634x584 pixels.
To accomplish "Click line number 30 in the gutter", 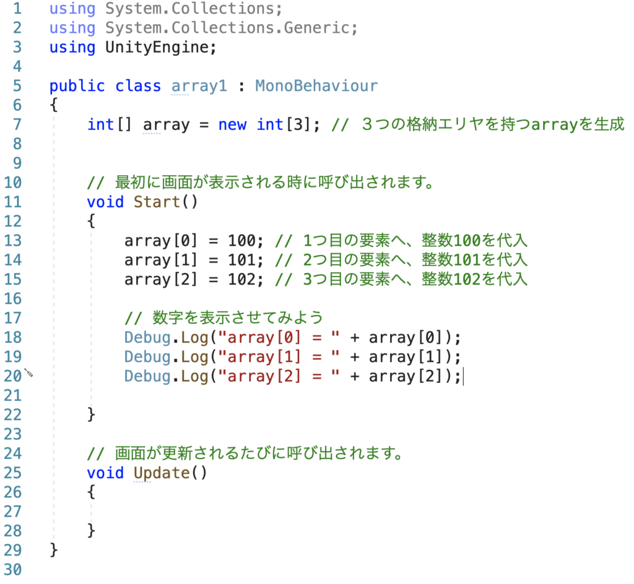I will coord(12,570).
